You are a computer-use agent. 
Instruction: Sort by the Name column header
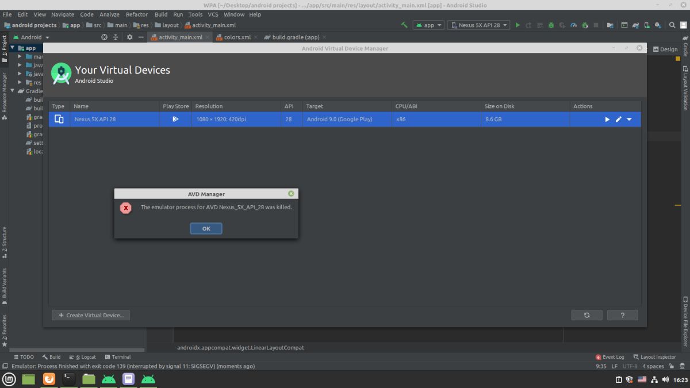[x=115, y=106]
